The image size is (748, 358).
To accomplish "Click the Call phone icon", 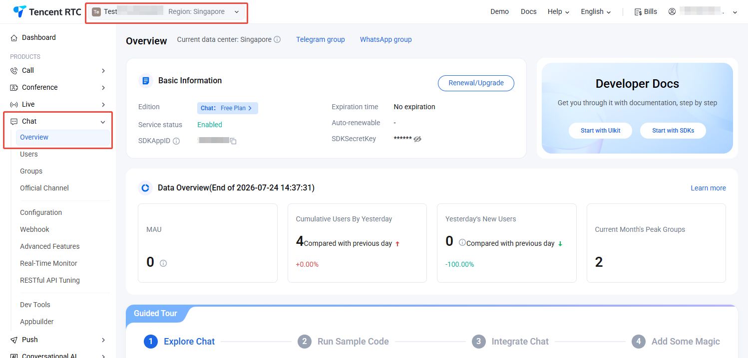I will pos(14,71).
